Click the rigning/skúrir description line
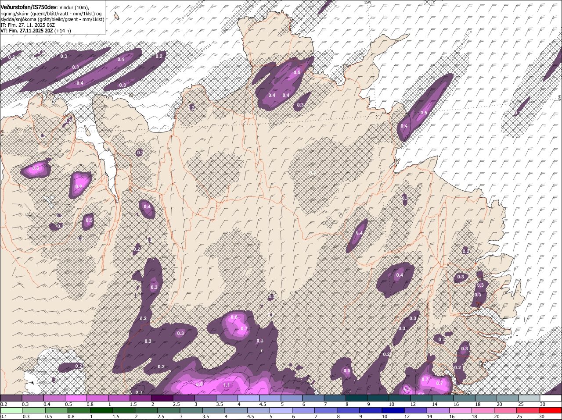Image resolution: width=562 pixels, height=420 pixels. click(x=52, y=14)
